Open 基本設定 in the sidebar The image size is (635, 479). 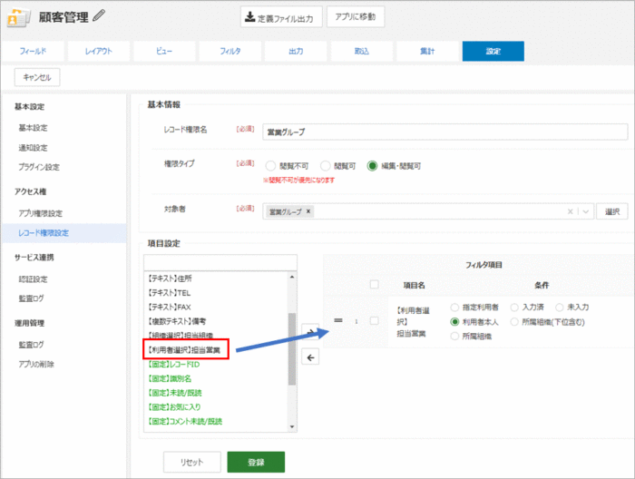(x=33, y=128)
